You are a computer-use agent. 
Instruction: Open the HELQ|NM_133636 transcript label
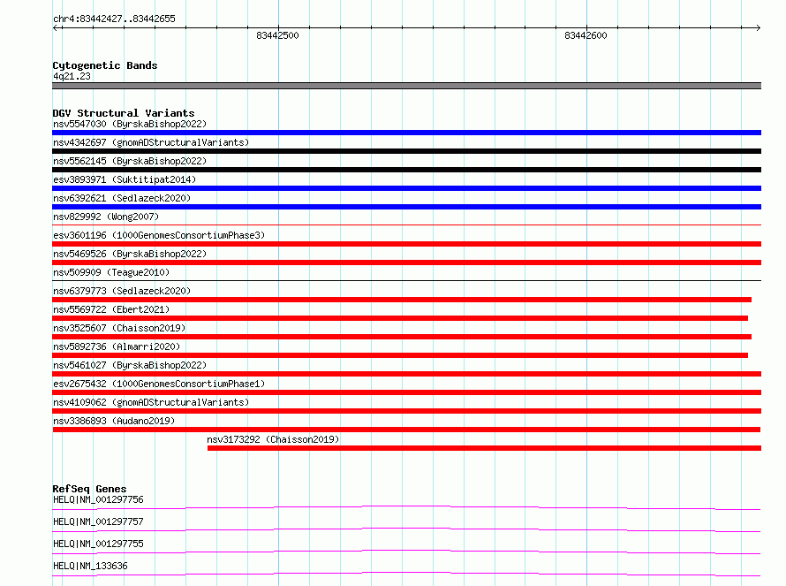(90, 566)
